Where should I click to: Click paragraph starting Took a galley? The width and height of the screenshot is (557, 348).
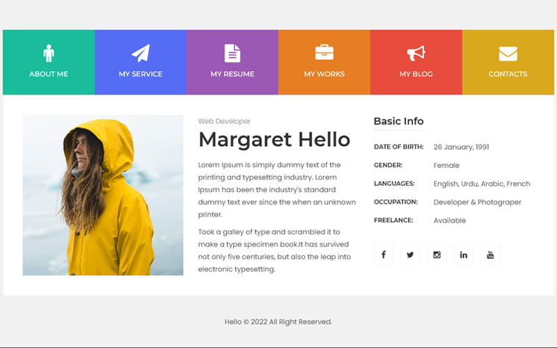click(274, 251)
